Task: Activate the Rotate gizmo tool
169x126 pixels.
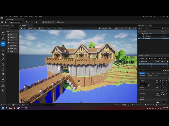Action: click(29, 28)
